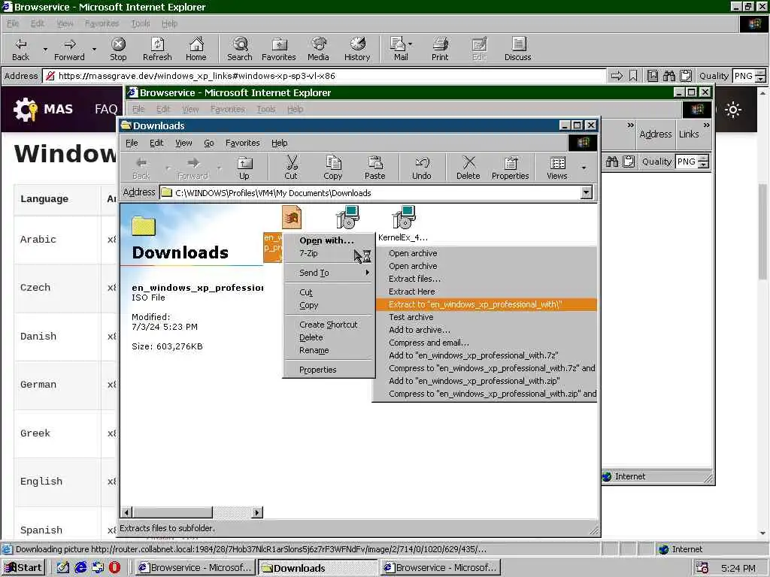The height and width of the screenshot is (577, 770).
Task: Click Delete in the Downloads toolbar
Action: (x=468, y=168)
